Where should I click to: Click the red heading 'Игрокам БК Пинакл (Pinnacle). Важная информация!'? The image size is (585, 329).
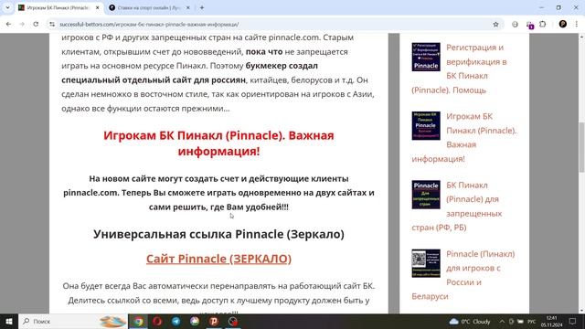click(218, 143)
